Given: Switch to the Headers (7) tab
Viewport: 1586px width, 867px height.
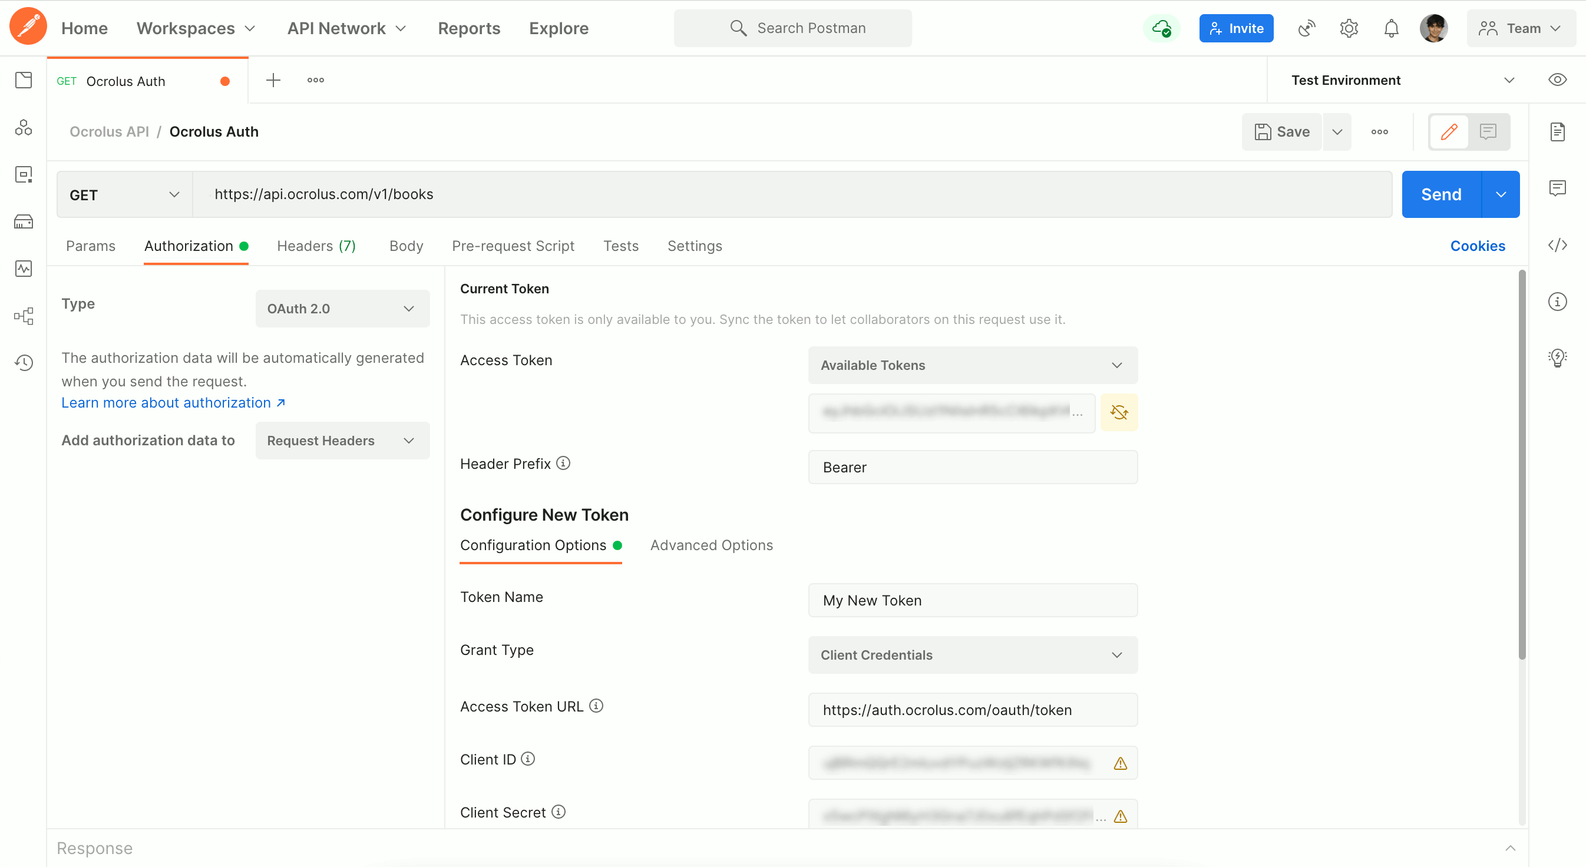Looking at the screenshot, I should pyautogui.click(x=316, y=246).
